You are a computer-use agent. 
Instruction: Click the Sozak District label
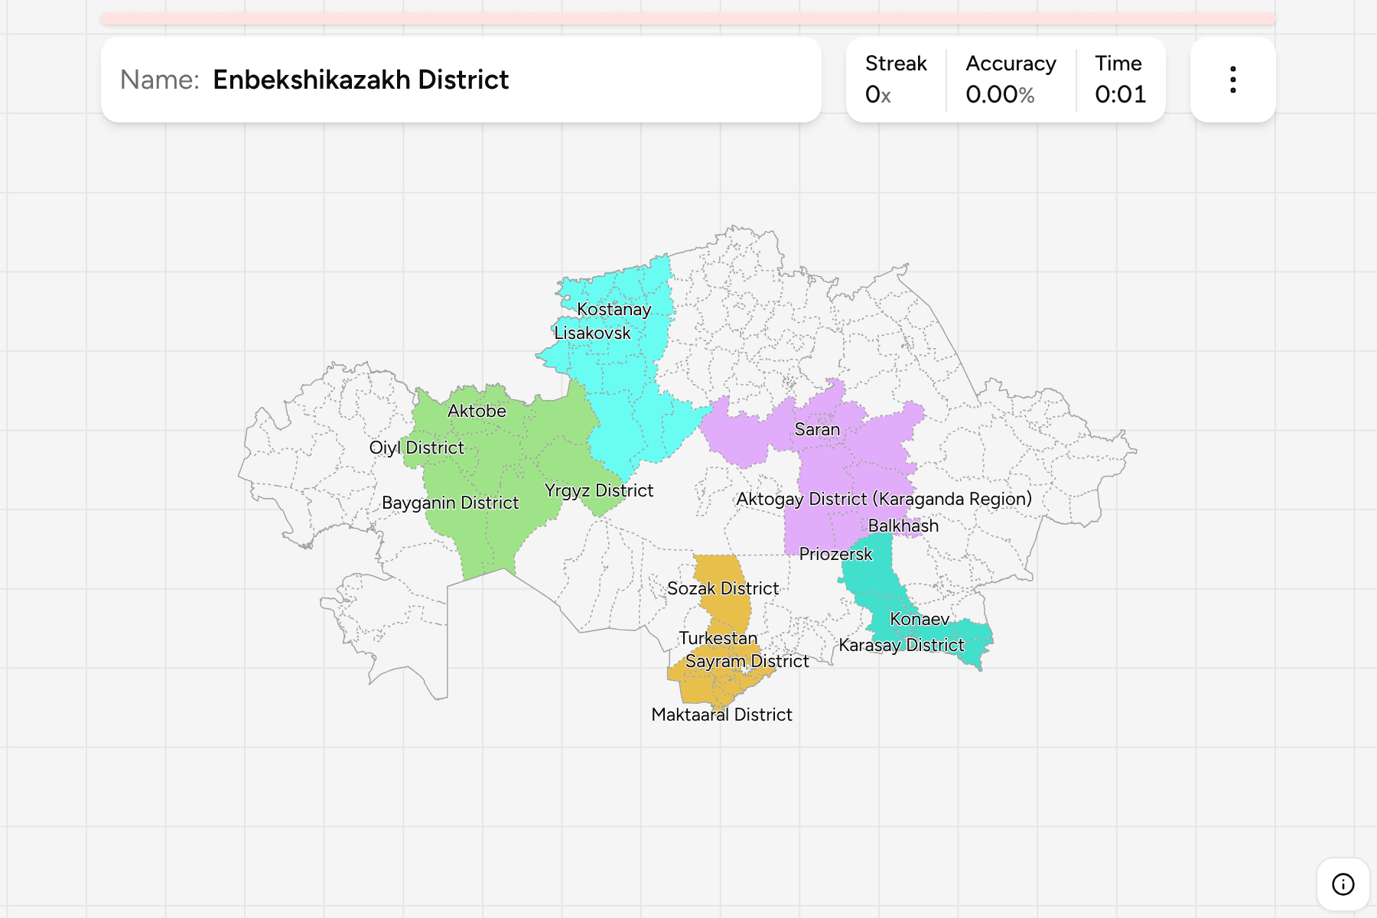click(723, 589)
